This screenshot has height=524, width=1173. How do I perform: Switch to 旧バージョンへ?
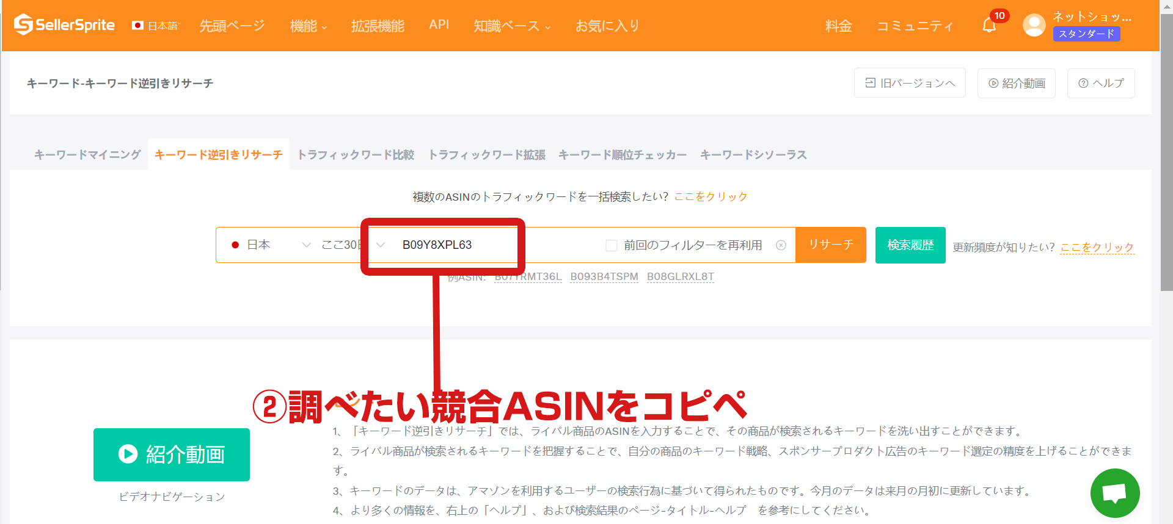tap(910, 83)
